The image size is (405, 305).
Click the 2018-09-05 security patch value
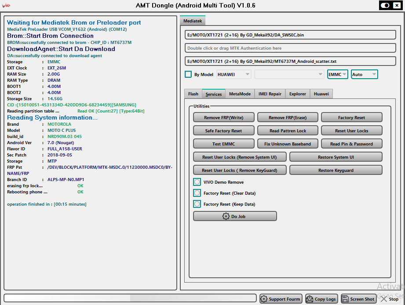point(60,155)
